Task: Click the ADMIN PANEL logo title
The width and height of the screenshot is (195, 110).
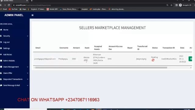Action: click(14, 15)
